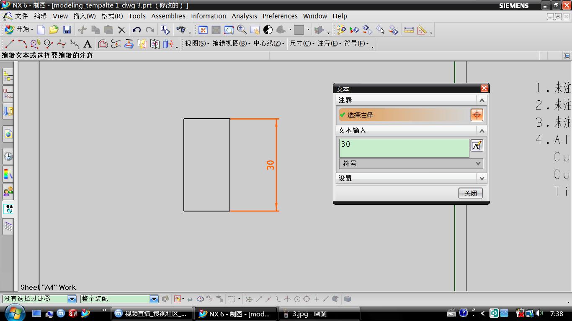Open the Information menu
This screenshot has height=321, width=572.
coord(209,16)
